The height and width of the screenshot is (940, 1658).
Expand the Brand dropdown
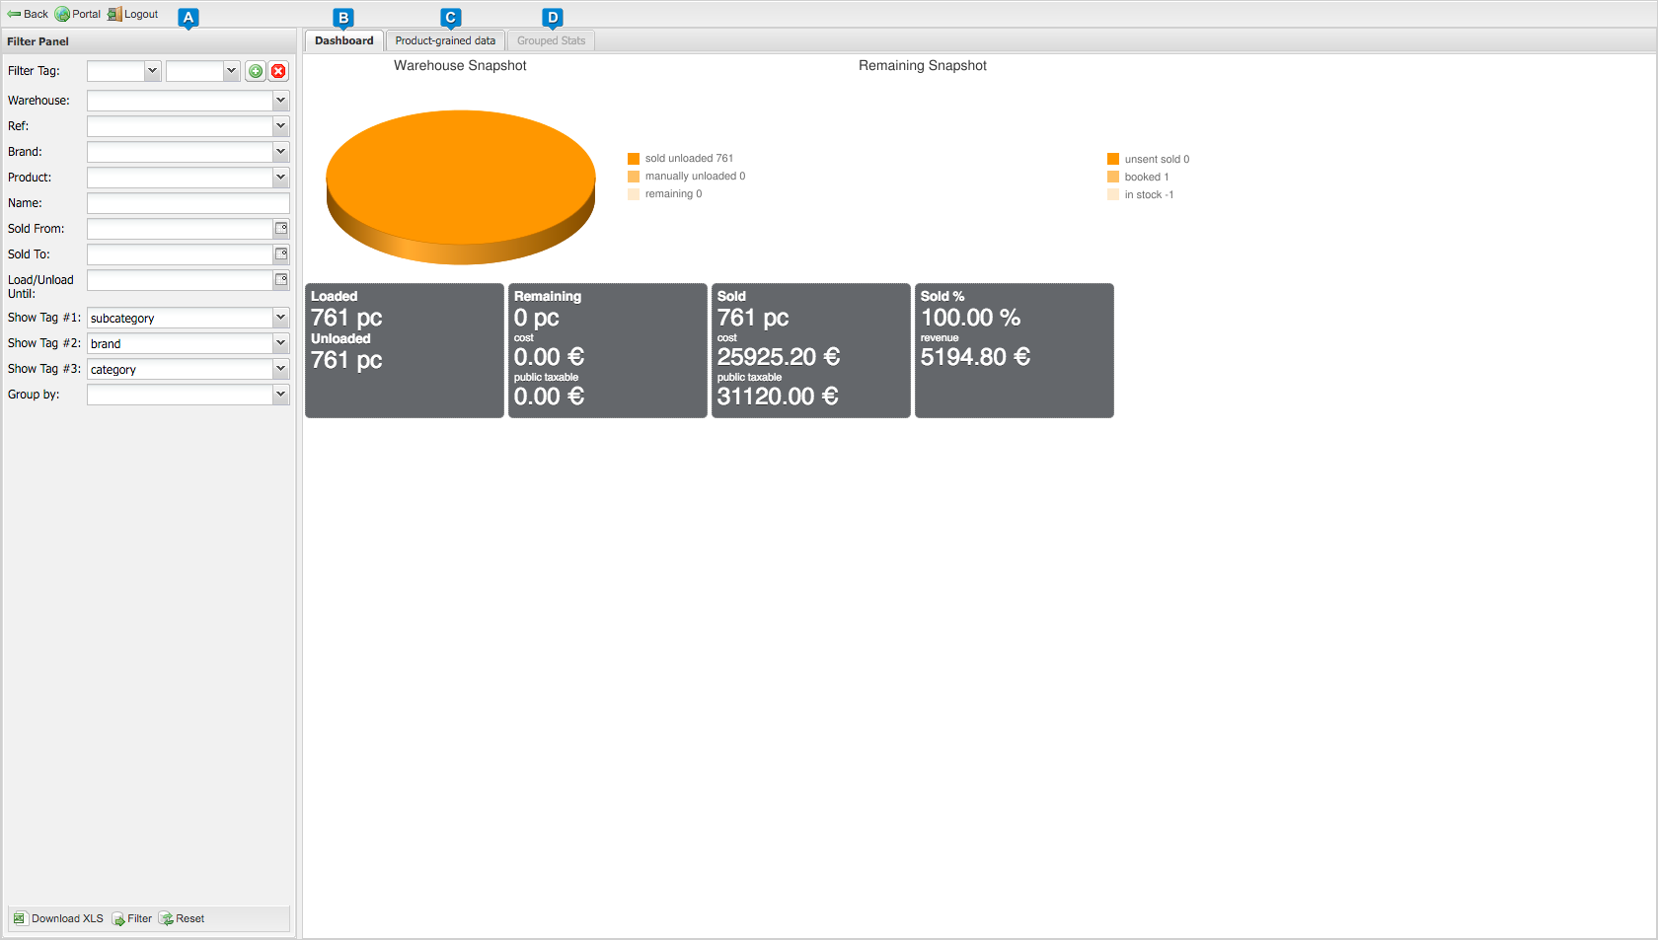click(281, 152)
